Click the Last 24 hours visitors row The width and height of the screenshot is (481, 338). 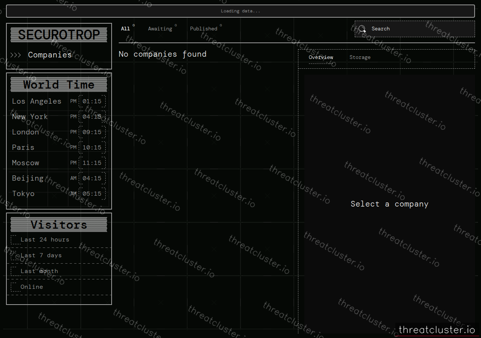coord(59,240)
